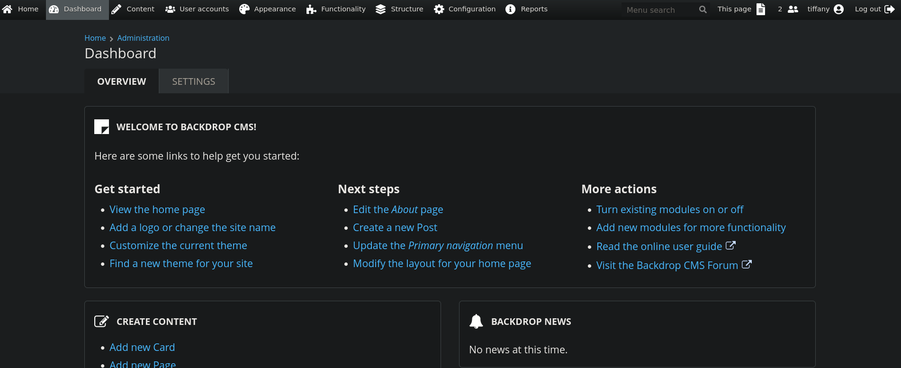Open the Appearance menu
The image size is (901, 368).
point(268,9)
